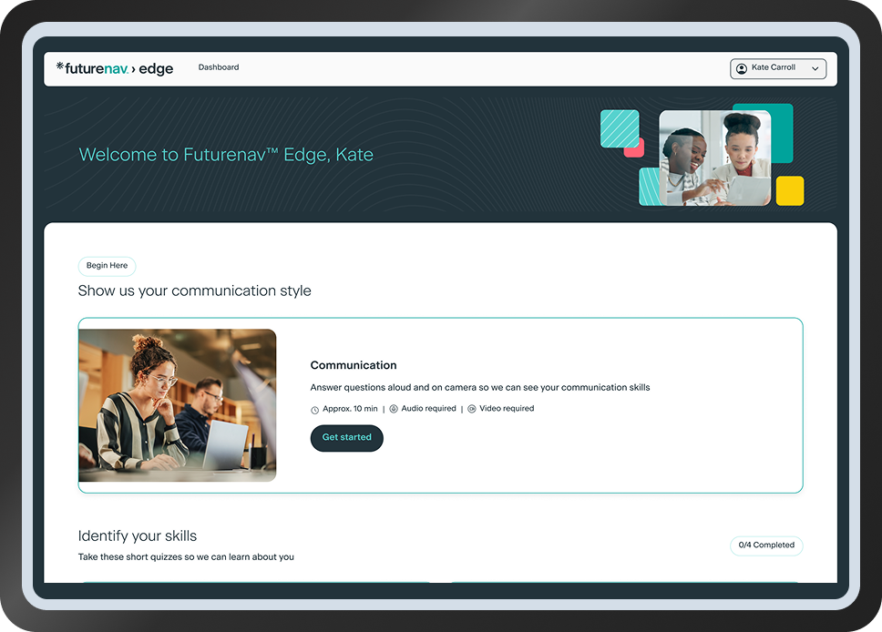Click the "0/4 Completed" progress badge

(x=766, y=545)
